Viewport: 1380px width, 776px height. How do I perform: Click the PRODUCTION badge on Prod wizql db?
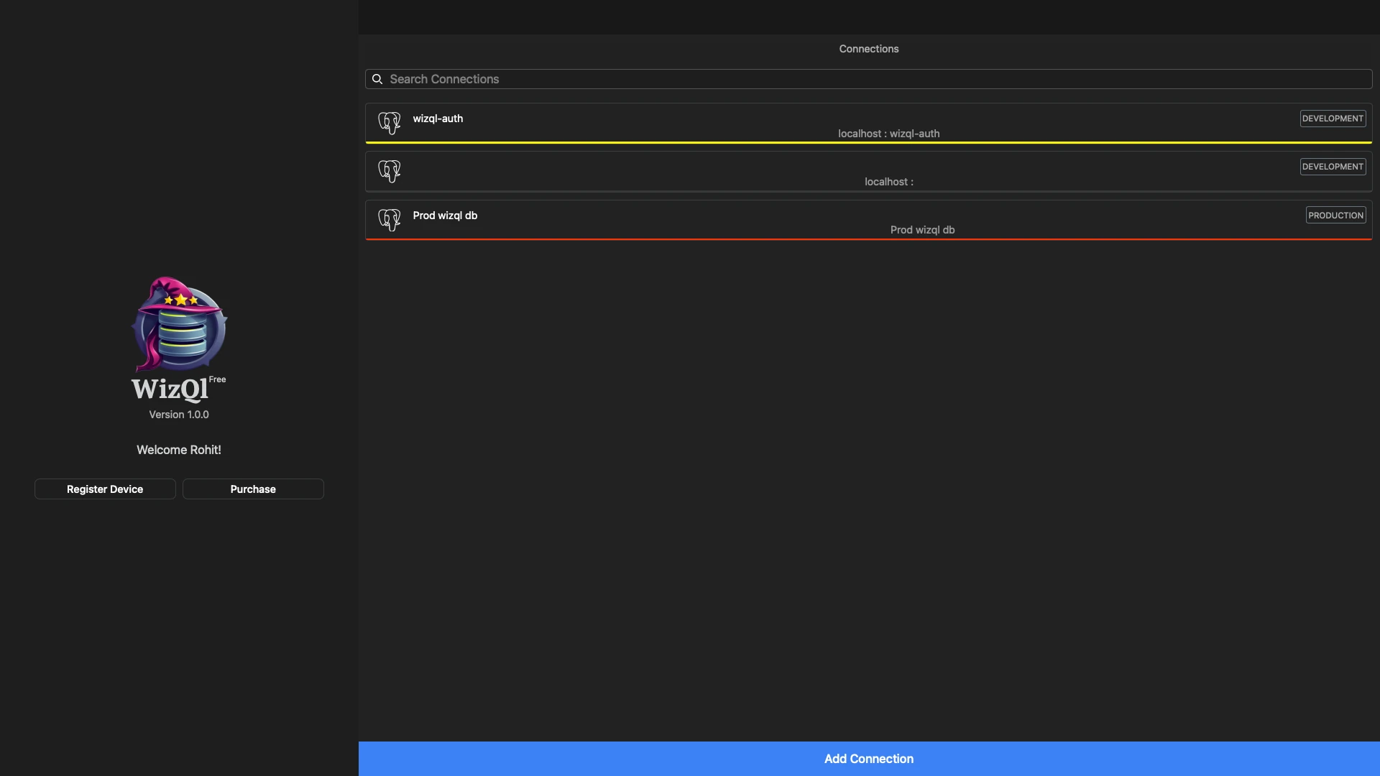1335,216
